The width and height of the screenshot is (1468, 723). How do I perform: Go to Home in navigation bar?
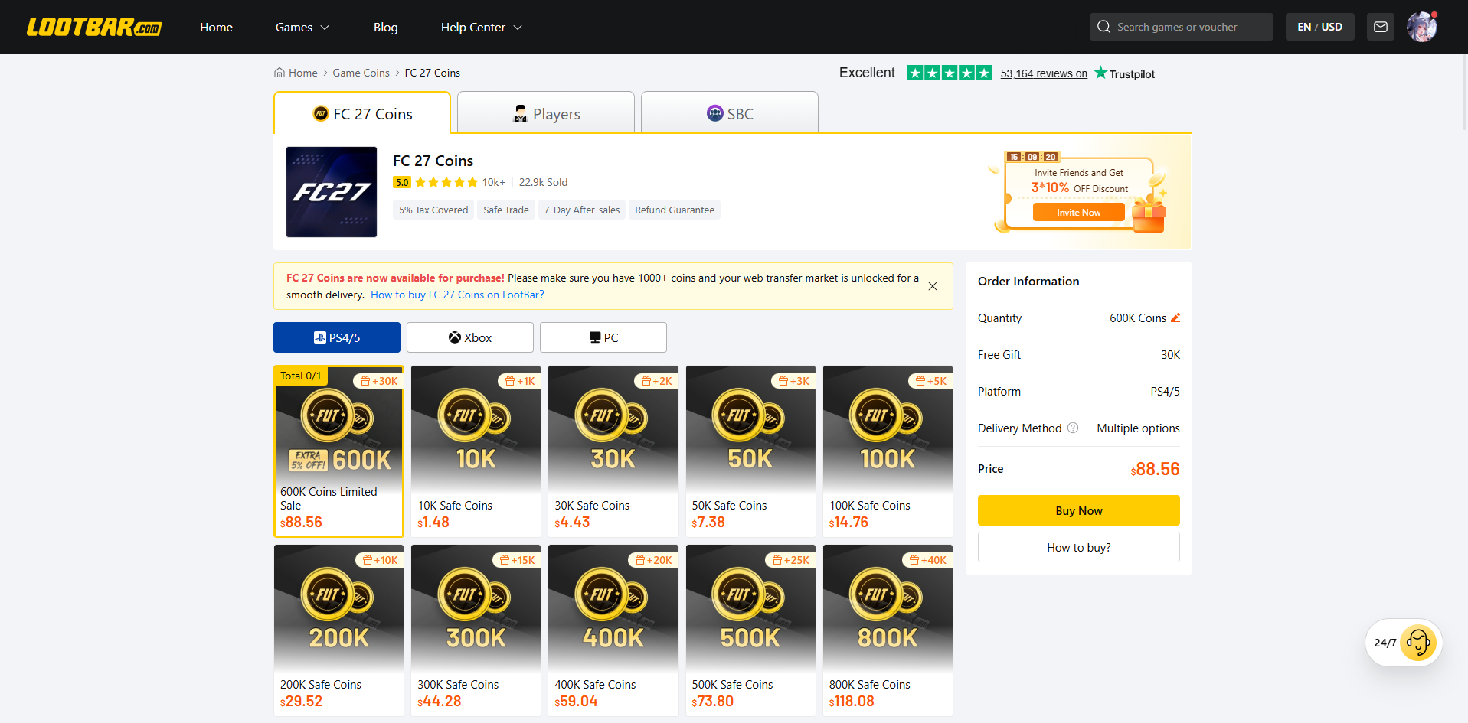pos(216,28)
